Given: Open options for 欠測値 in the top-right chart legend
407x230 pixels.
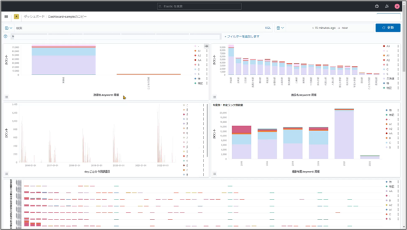Looking at the screenshot, I should (x=398, y=78).
